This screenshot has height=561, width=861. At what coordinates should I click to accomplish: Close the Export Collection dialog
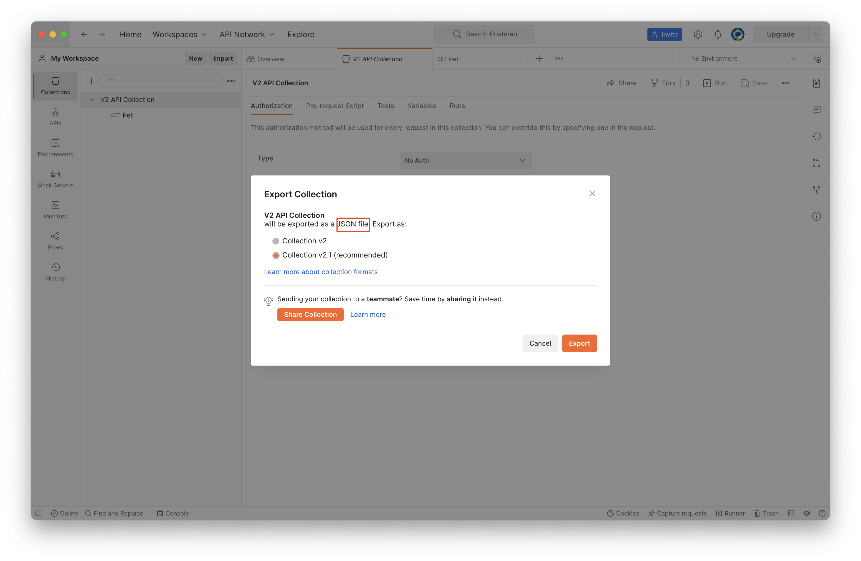592,193
